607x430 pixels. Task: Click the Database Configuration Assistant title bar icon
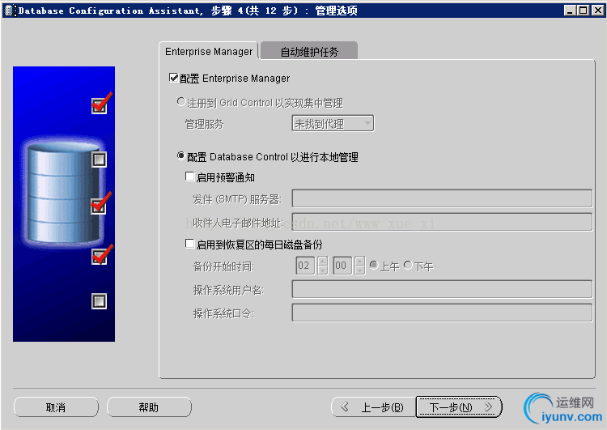[x=9, y=11]
